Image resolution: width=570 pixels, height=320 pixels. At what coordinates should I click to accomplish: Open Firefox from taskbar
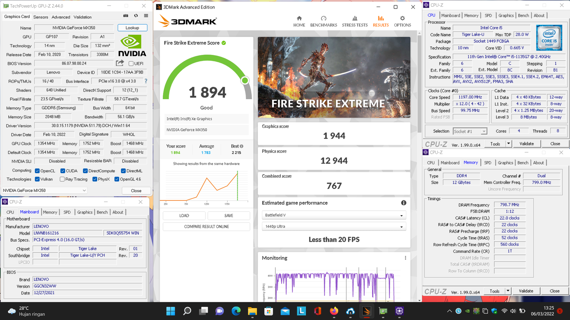[x=334, y=311]
